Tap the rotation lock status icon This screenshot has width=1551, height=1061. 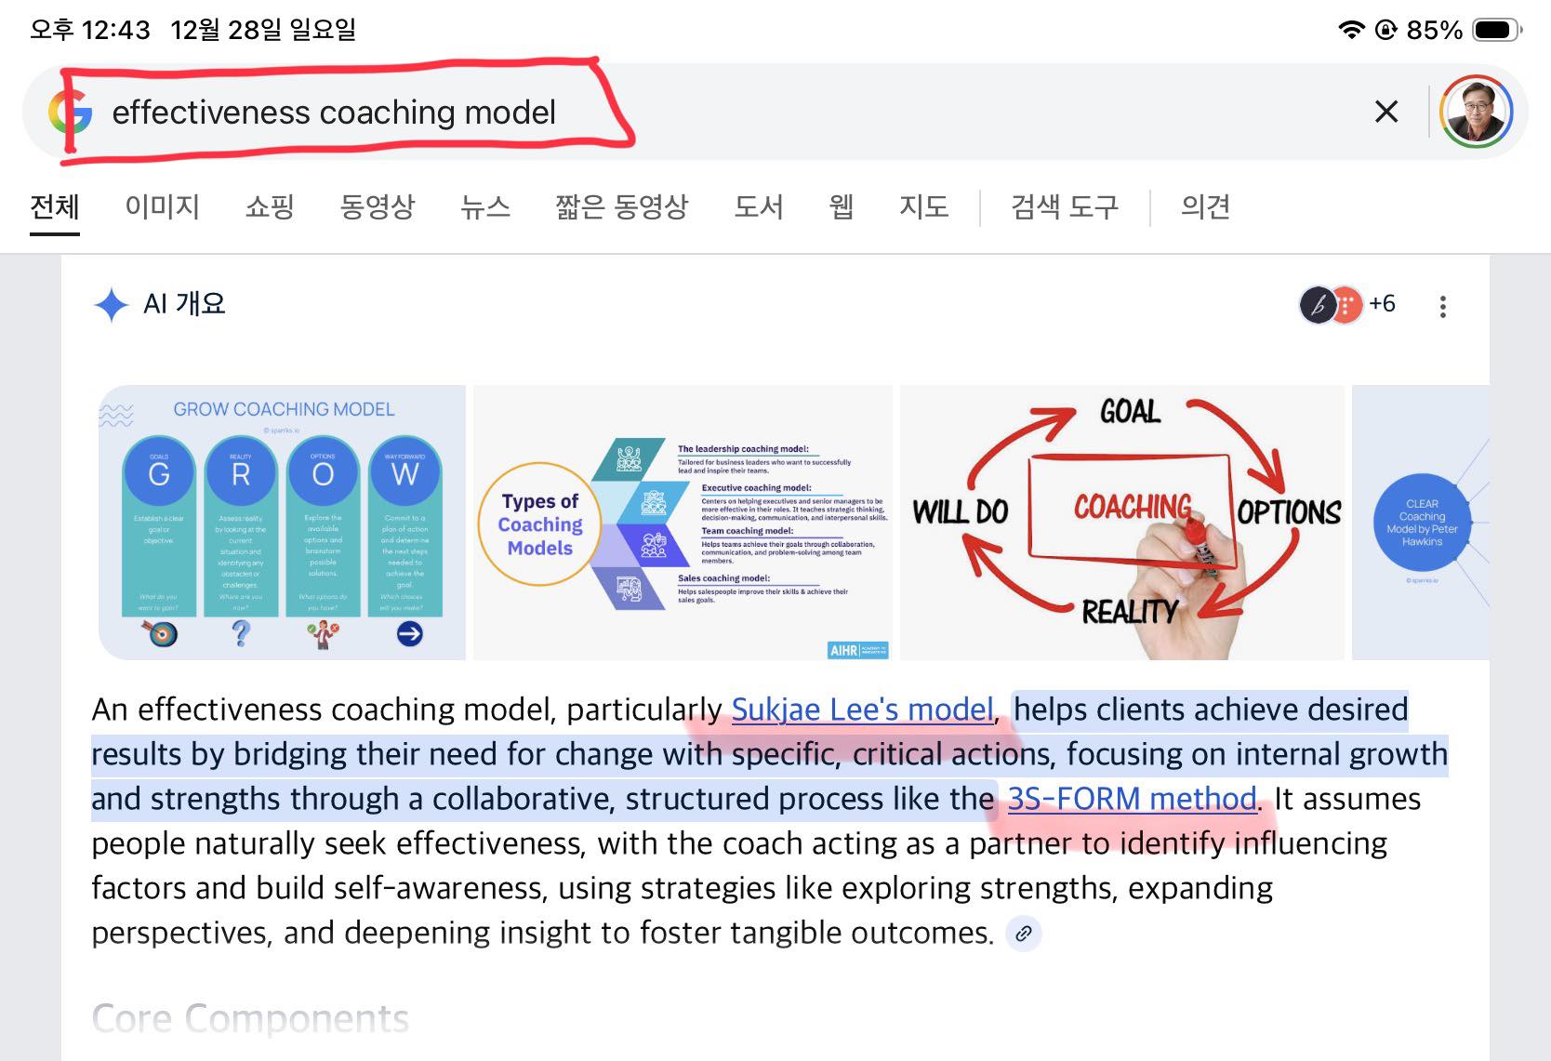(x=1385, y=30)
